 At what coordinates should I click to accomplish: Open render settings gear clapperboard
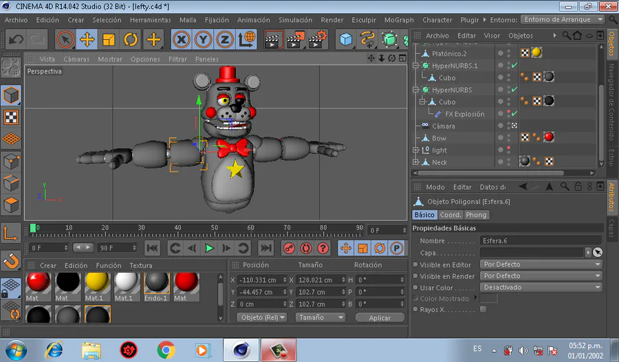[x=318, y=39]
